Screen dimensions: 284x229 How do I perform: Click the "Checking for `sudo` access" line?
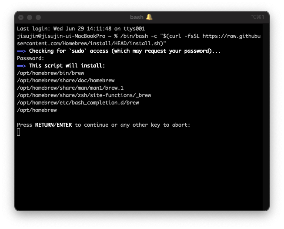(125, 51)
